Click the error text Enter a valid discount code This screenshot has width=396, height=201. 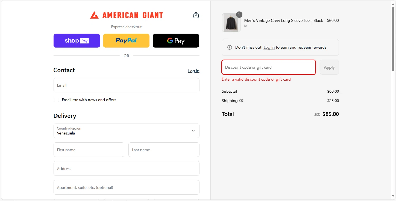(256, 79)
